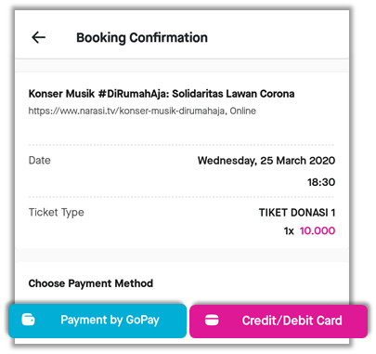This screenshot has width=376, height=354.
Task: Click the 18:30 event time
Action: pyautogui.click(x=321, y=182)
